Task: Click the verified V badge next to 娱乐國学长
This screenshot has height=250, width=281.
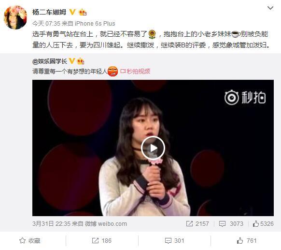Action: coord(72,61)
